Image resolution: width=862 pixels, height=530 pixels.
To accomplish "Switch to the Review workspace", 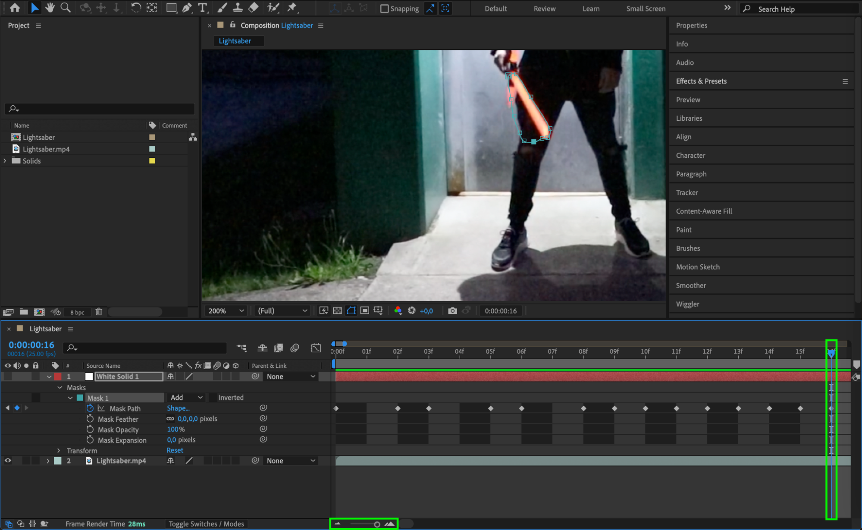I will [x=544, y=9].
